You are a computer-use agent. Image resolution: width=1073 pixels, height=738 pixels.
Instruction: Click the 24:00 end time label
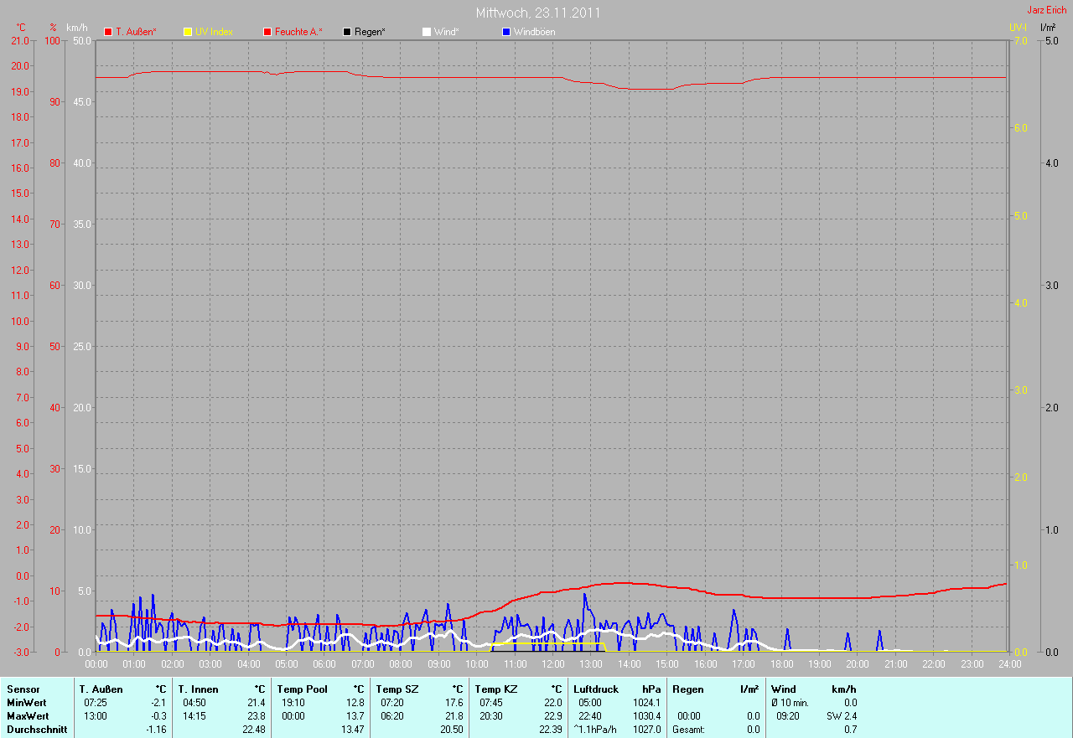pos(1009,664)
